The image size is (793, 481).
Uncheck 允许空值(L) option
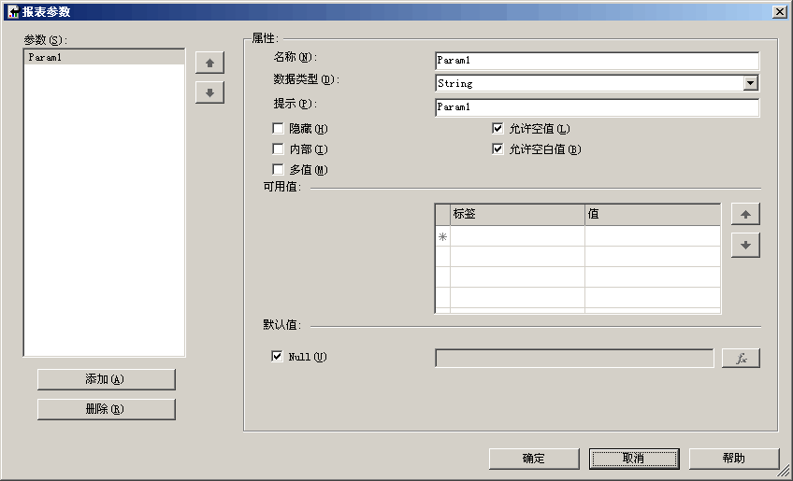click(497, 128)
